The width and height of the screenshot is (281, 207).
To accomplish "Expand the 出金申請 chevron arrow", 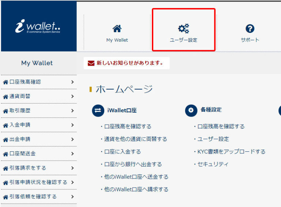I will click(72, 139).
